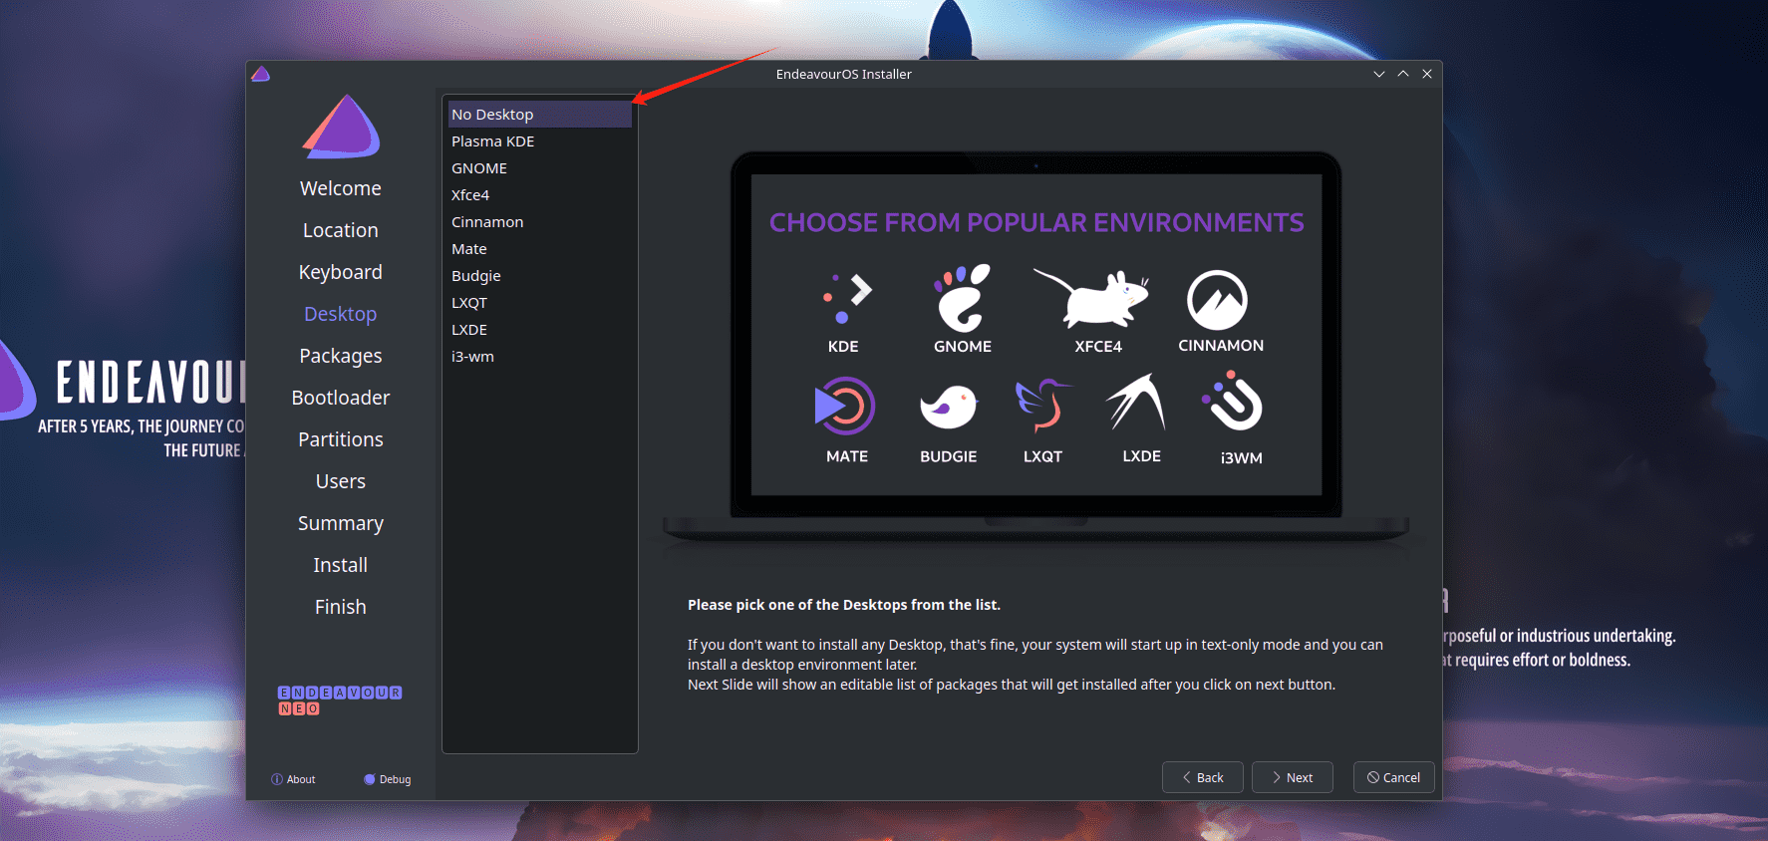This screenshot has height=841, width=1768.
Task: Select LXQT in the desktop list
Action: tap(540, 303)
